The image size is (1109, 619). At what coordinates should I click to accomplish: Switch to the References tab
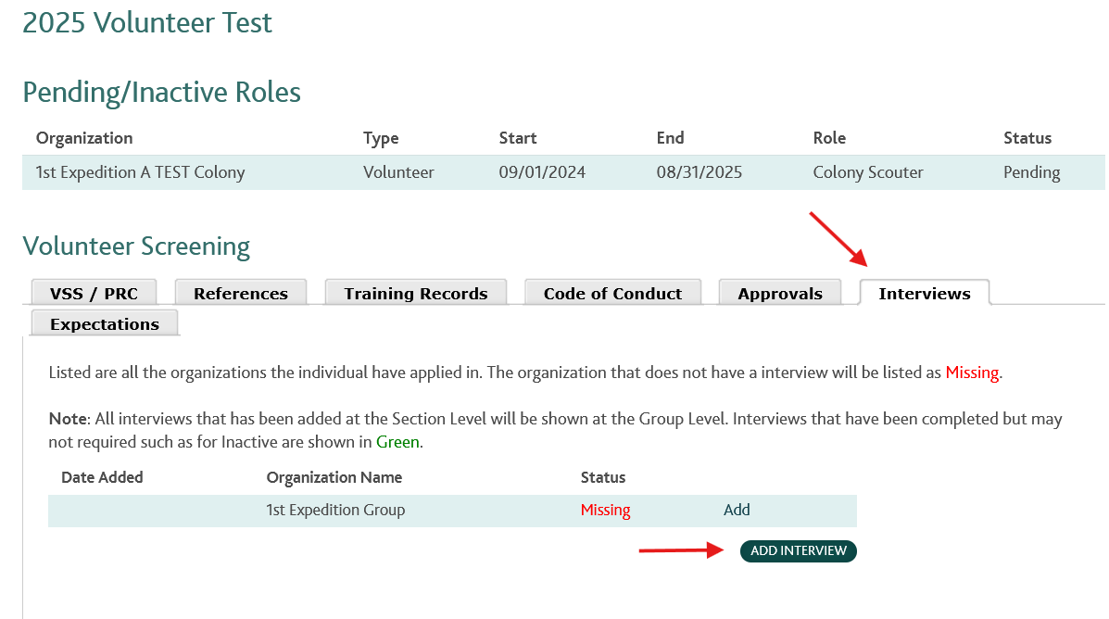tap(241, 293)
